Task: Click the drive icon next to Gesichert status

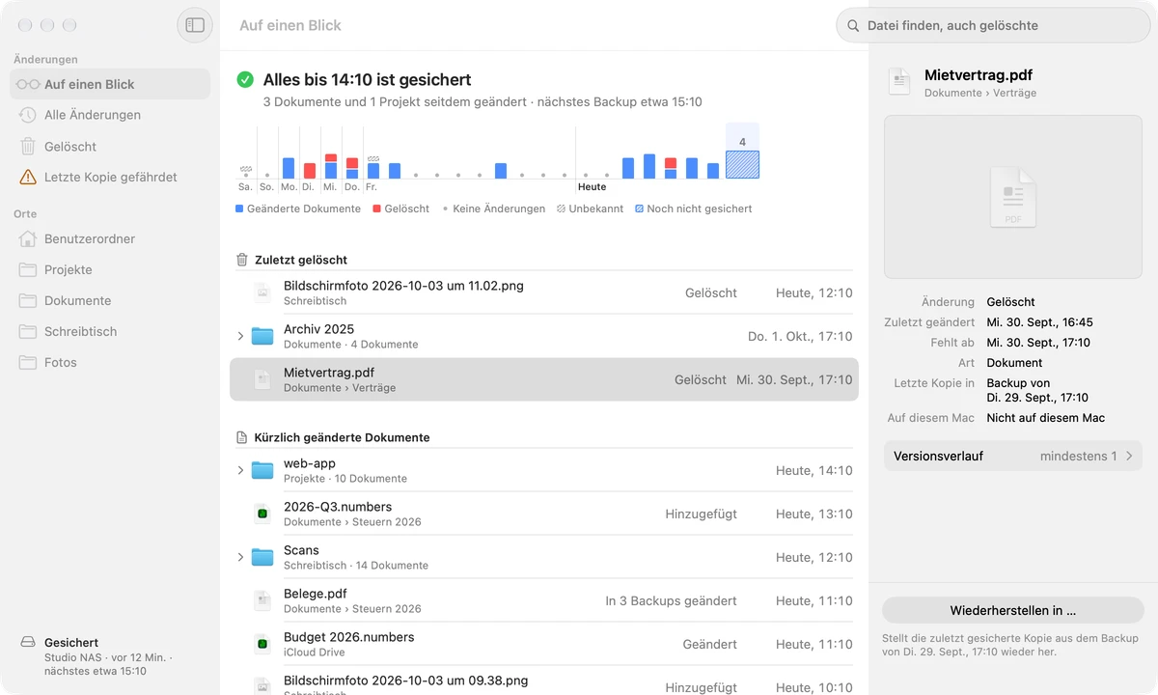Action: coord(28,643)
